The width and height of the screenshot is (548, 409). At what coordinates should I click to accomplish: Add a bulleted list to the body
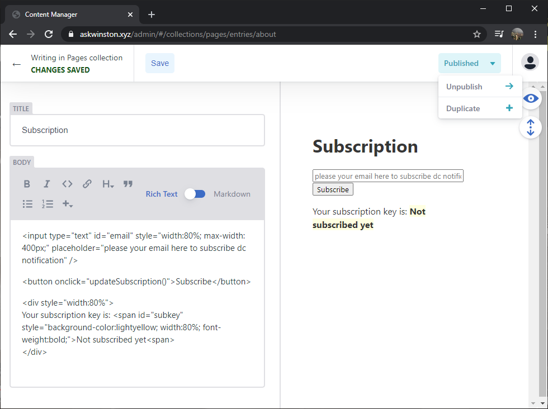27,203
